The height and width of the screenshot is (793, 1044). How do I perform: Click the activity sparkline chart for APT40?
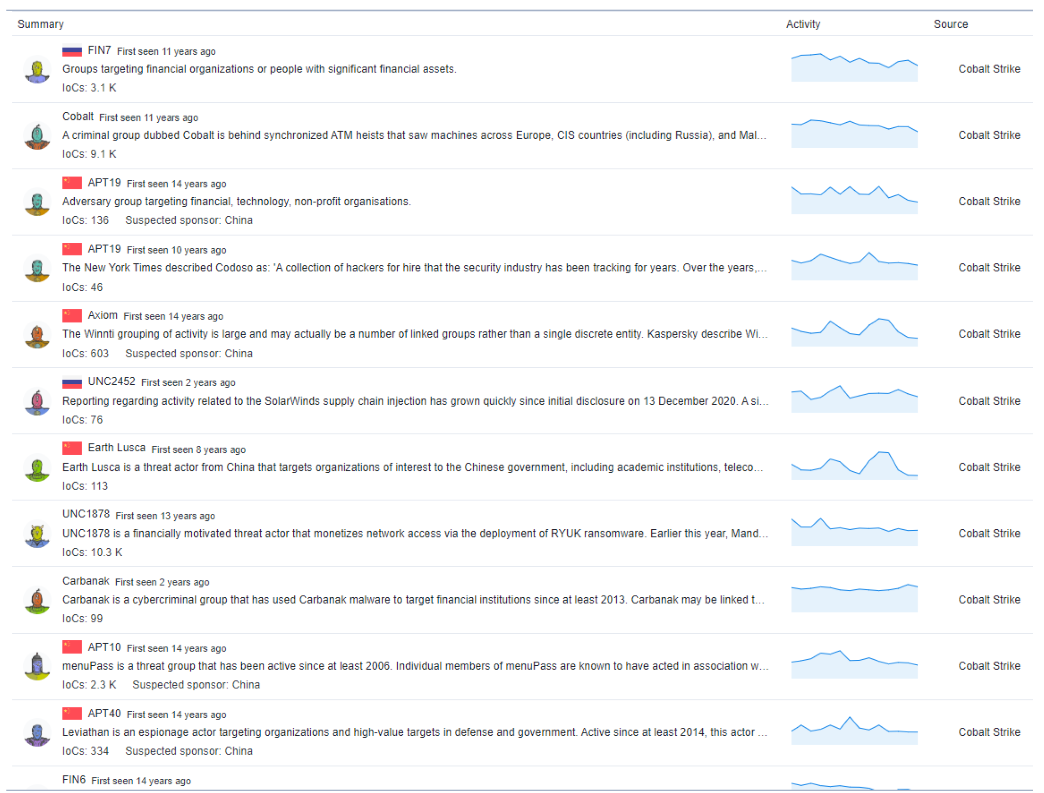(x=854, y=730)
